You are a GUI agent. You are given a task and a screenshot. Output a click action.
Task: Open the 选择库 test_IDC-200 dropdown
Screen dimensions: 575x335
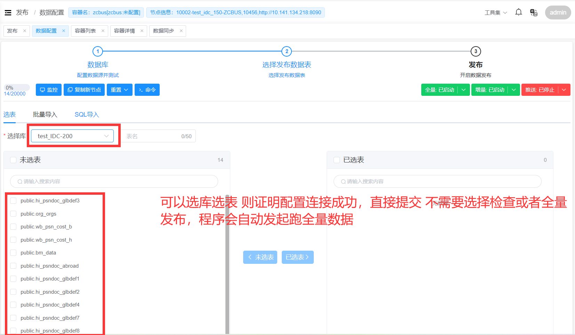pyautogui.click(x=72, y=136)
